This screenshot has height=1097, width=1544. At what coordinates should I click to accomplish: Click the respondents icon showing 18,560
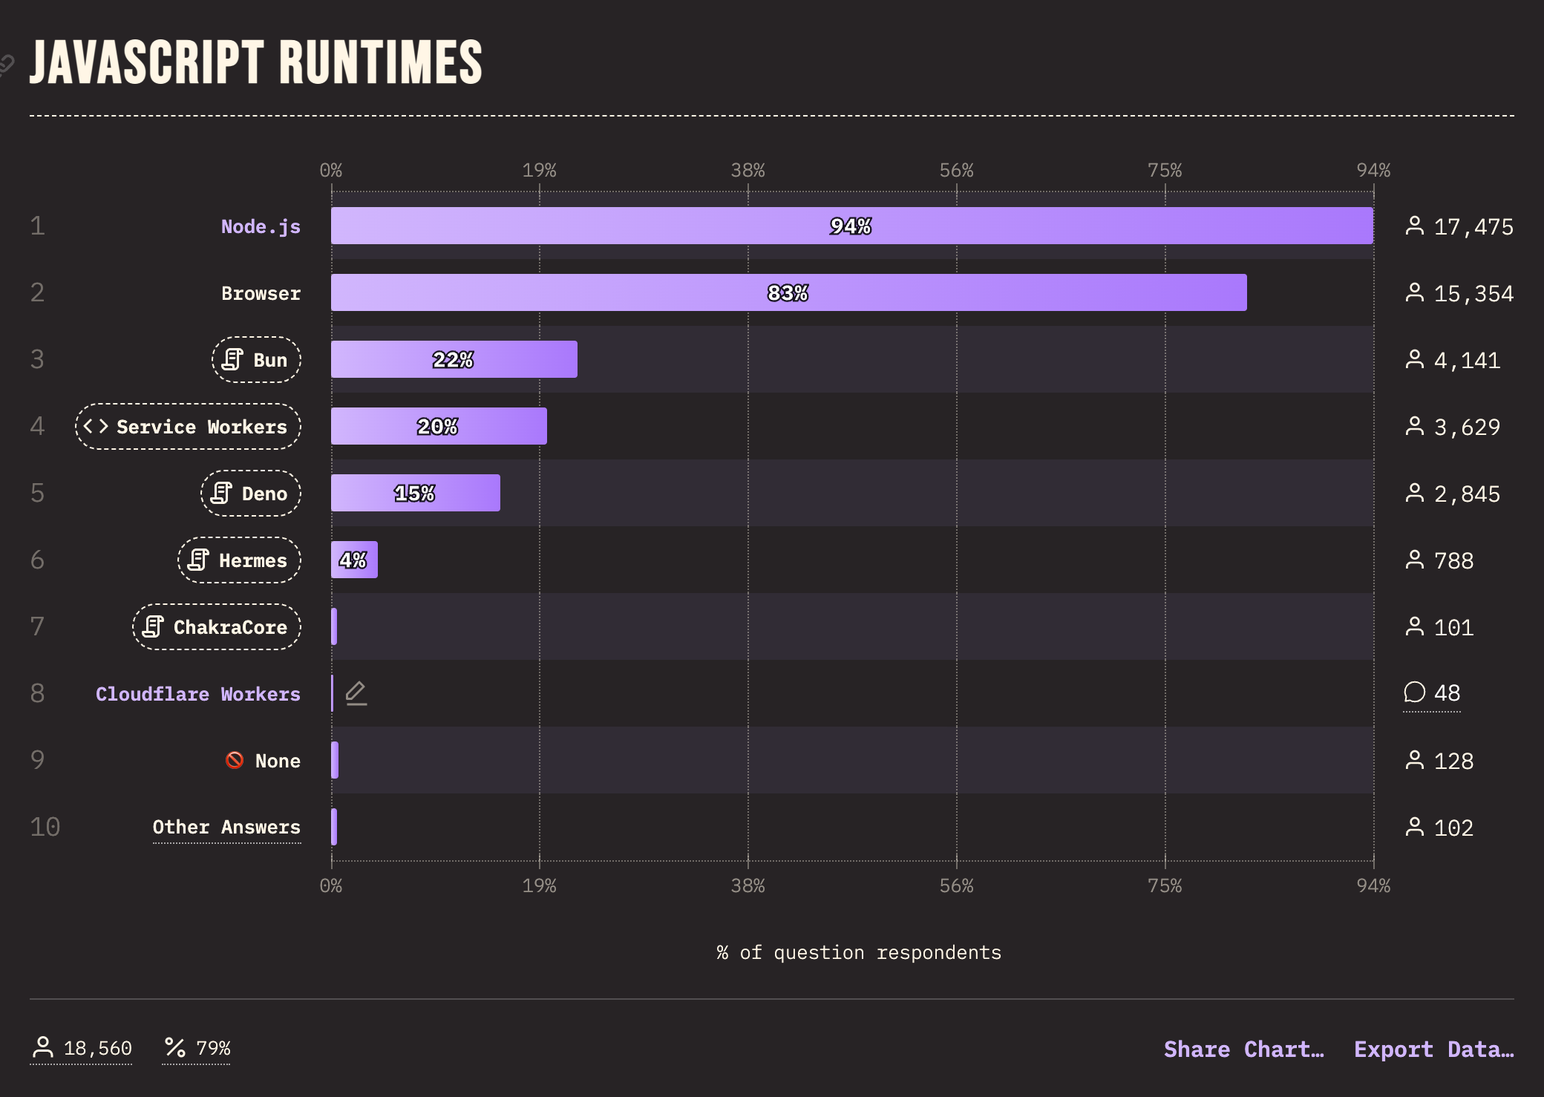click(x=43, y=1048)
